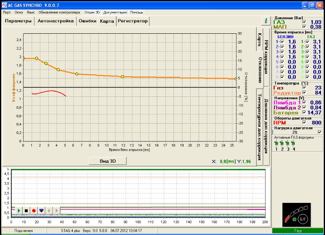Click the grey step-forward arrow
Image resolution: width=325 pixels, height=235 pixels.
point(56,211)
